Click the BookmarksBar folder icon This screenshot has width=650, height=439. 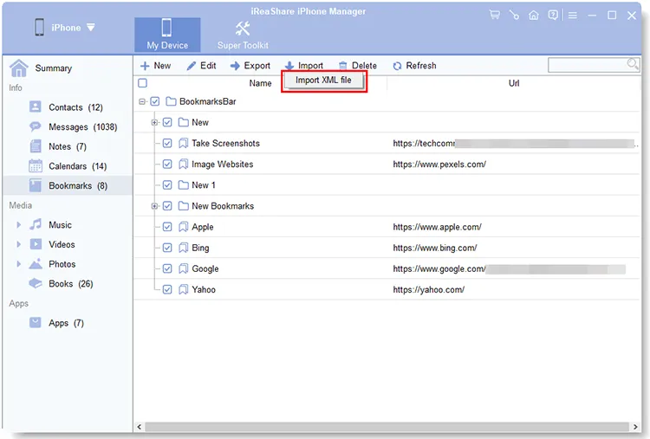pos(171,101)
